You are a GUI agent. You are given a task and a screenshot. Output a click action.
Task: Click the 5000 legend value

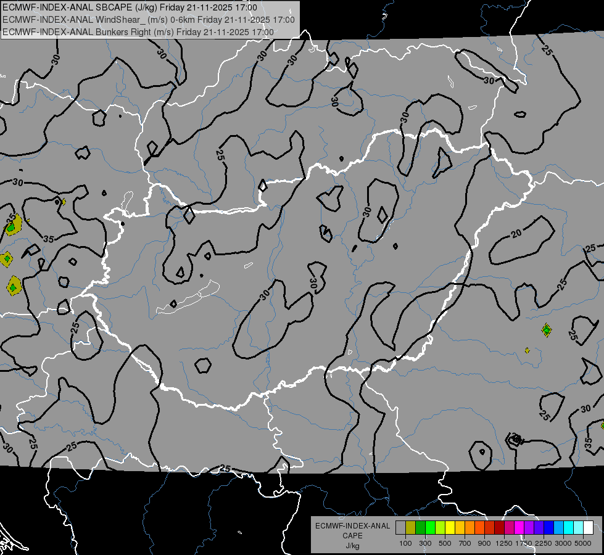pyautogui.click(x=583, y=543)
